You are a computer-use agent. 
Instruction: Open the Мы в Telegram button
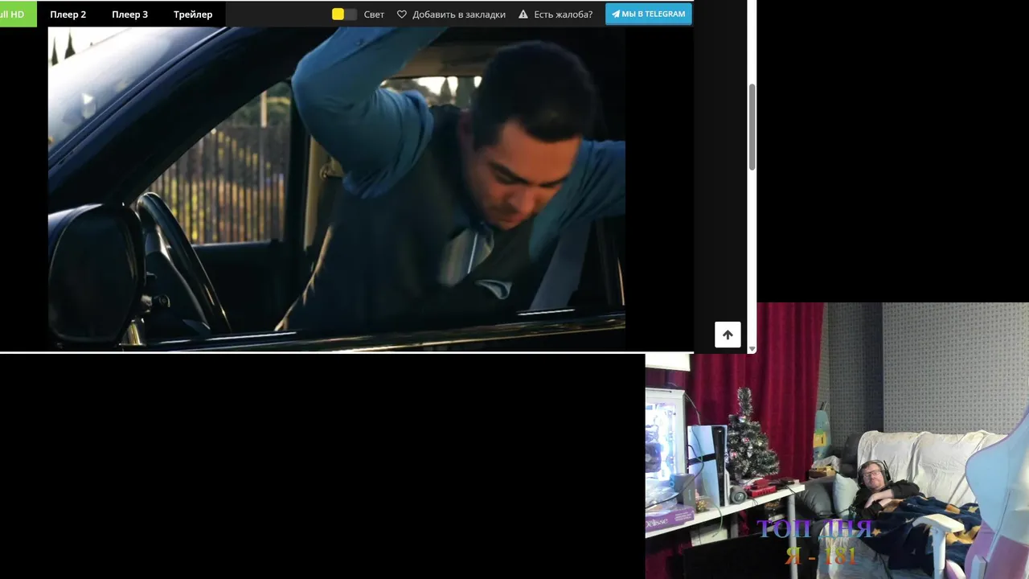649,14
